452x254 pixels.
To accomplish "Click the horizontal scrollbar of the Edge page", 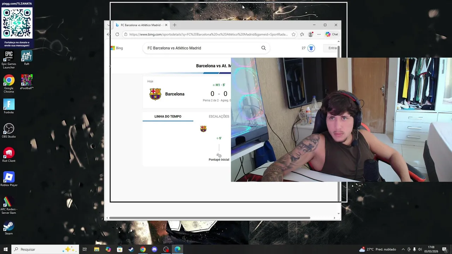I will click(210, 218).
